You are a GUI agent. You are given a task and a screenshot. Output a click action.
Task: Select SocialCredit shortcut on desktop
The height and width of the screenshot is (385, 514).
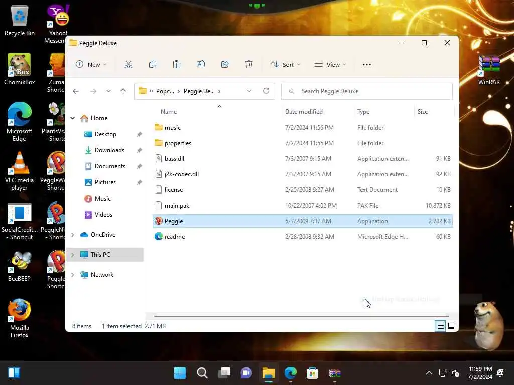(x=20, y=222)
